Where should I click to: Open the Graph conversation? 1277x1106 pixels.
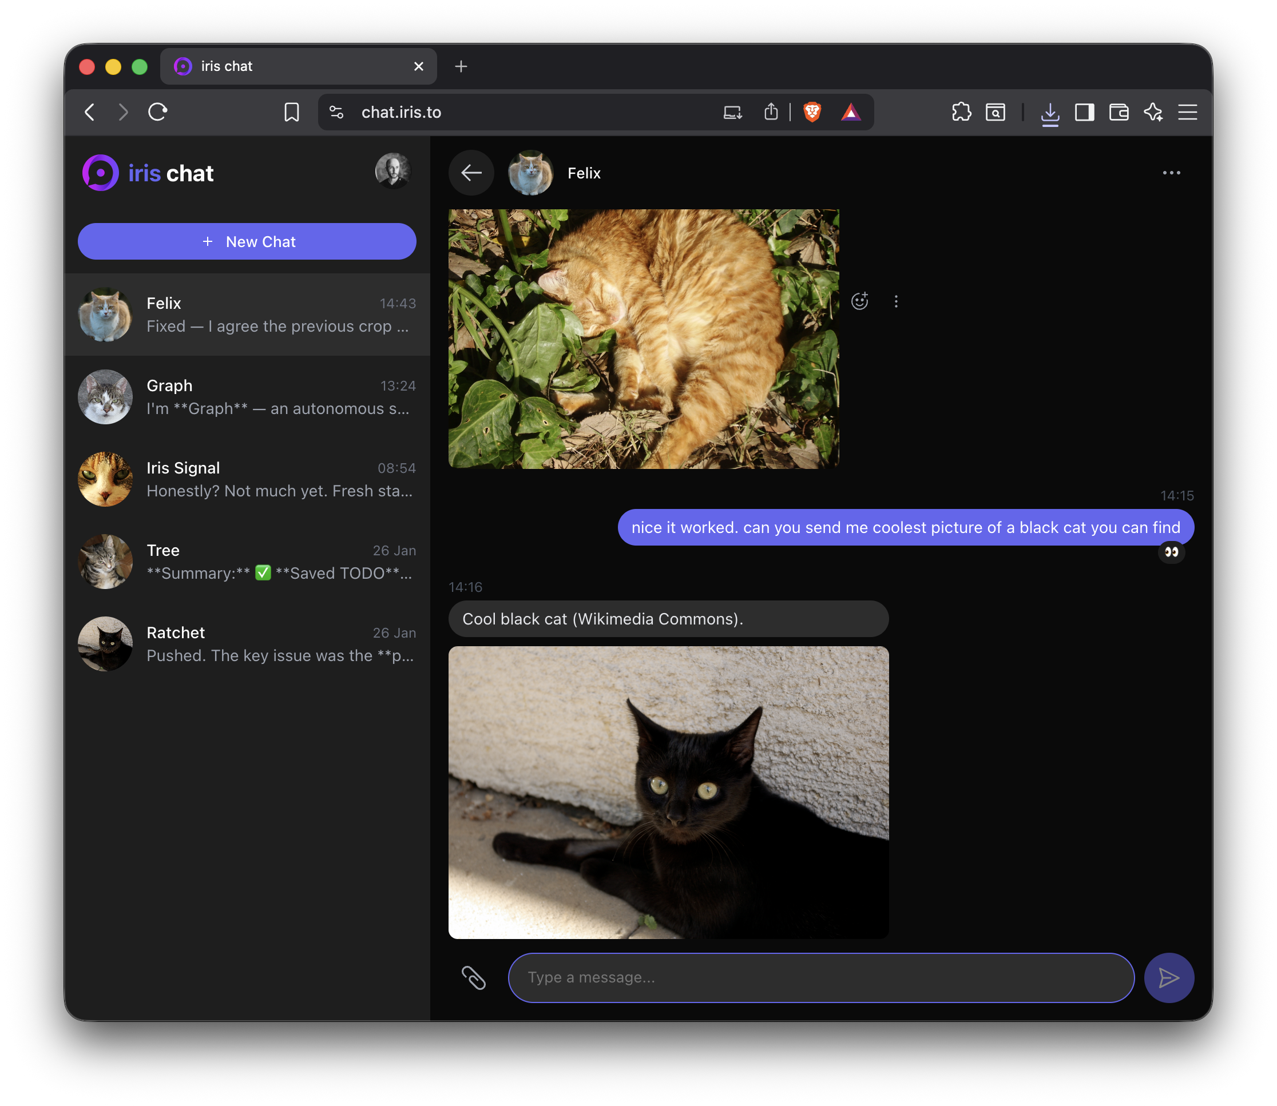[x=247, y=397]
